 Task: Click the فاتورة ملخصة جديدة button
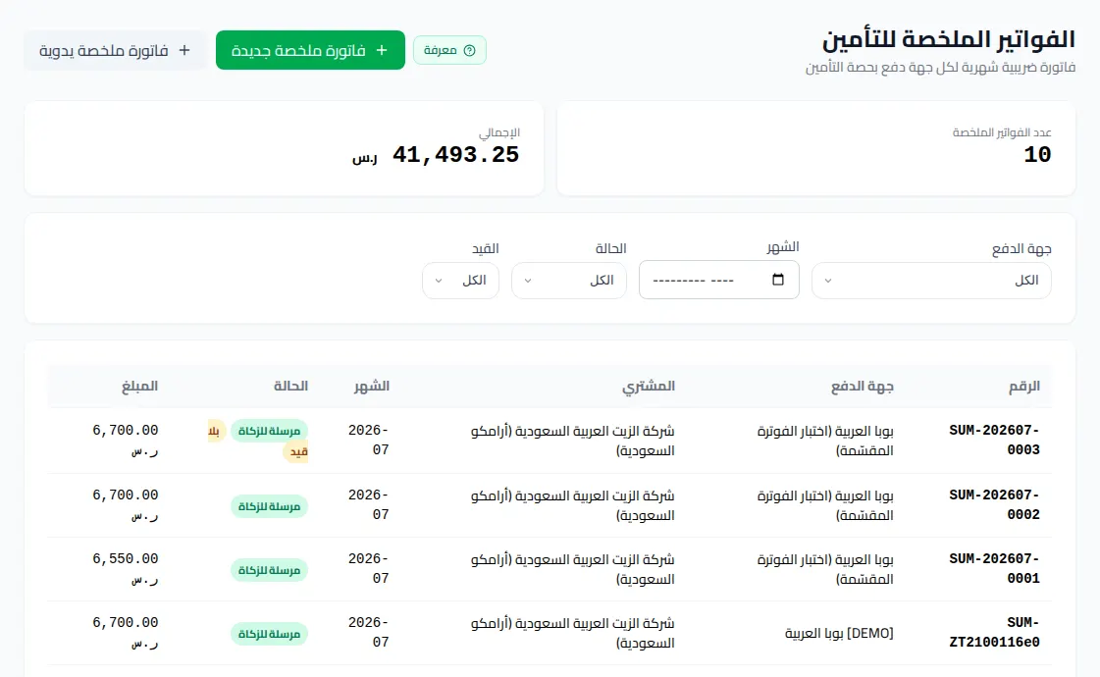[x=310, y=50]
